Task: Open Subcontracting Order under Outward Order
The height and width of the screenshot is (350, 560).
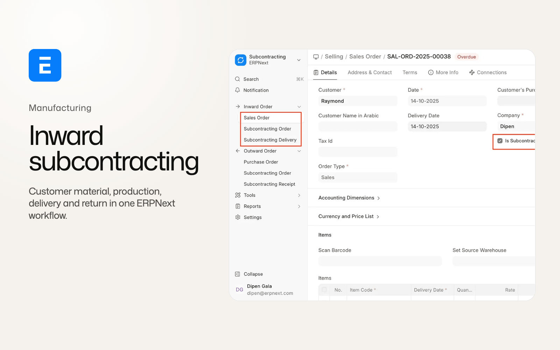Action: pos(267,173)
